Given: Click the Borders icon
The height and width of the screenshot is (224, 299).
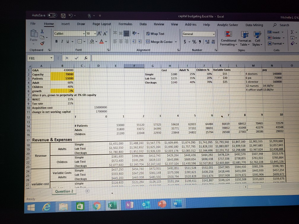Looking at the screenshot, I should [79, 41].
